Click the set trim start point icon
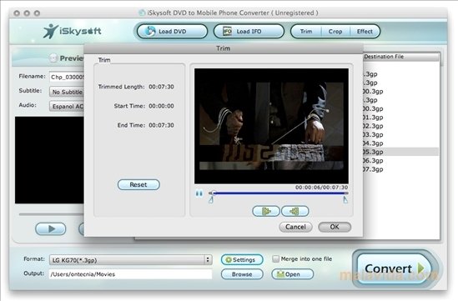 pyautogui.click(x=266, y=211)
